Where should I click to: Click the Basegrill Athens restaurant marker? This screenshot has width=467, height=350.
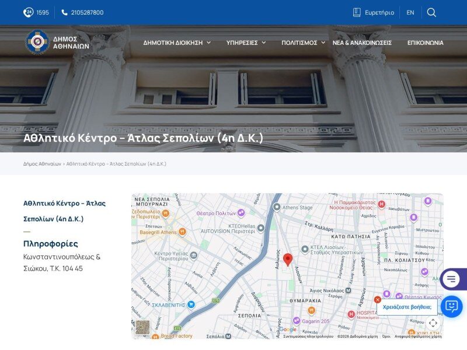tap(182, 232)
